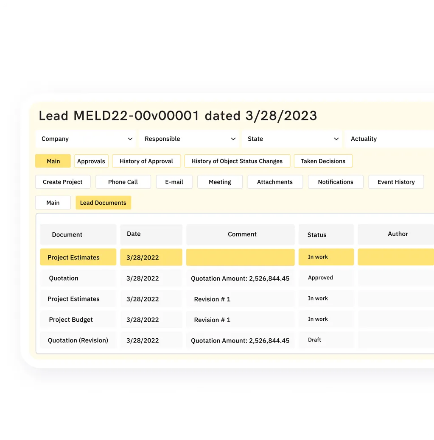
Task: Open the History of Approval tab
Action: (146, 161)
